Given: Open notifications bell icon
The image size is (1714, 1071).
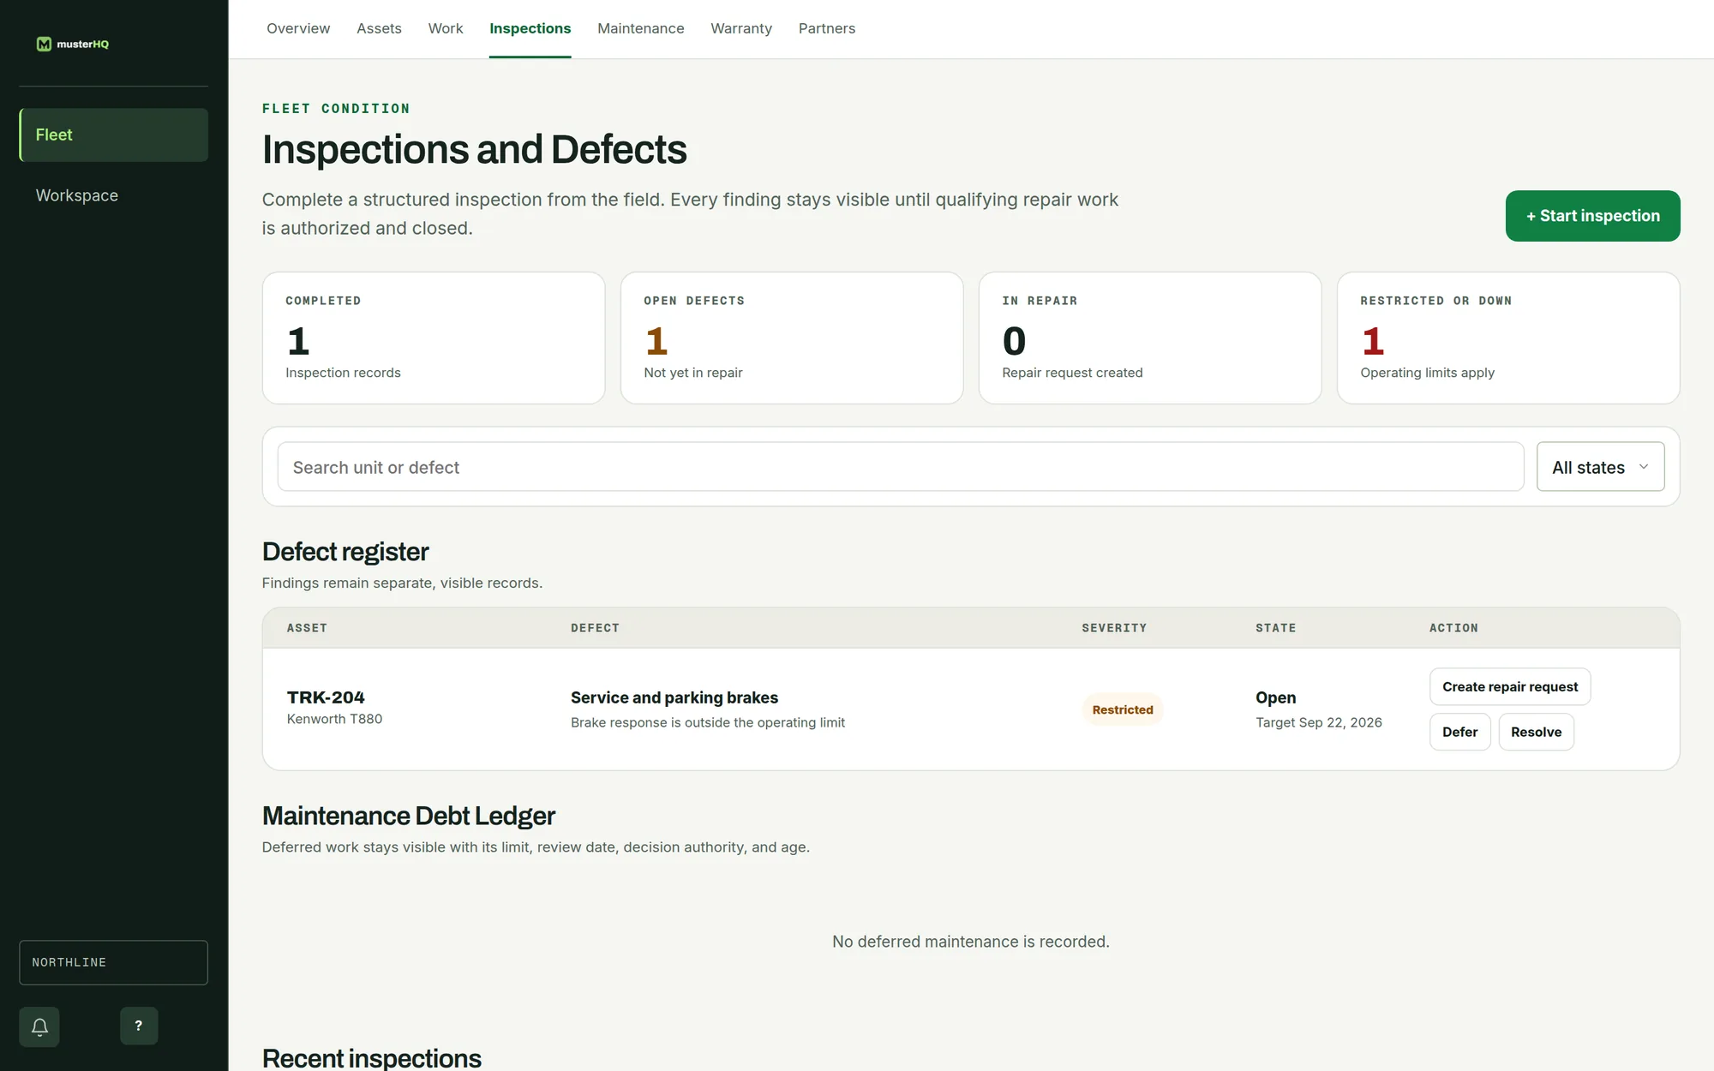Looking at the screenshot, I should pyautogui.click(x=39, y=1026).
